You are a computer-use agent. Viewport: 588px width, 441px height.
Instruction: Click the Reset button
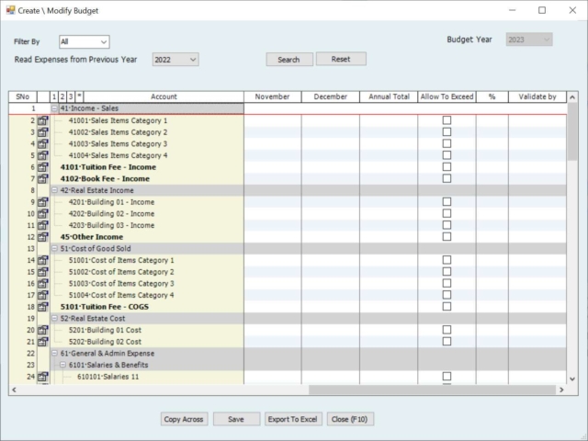[x=341, y=59]
